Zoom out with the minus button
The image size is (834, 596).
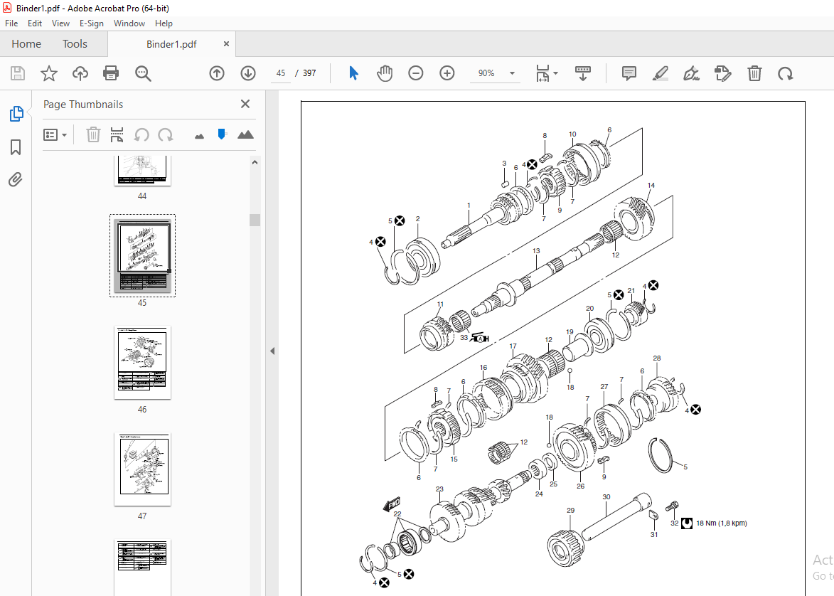click(x=416, y=73)
